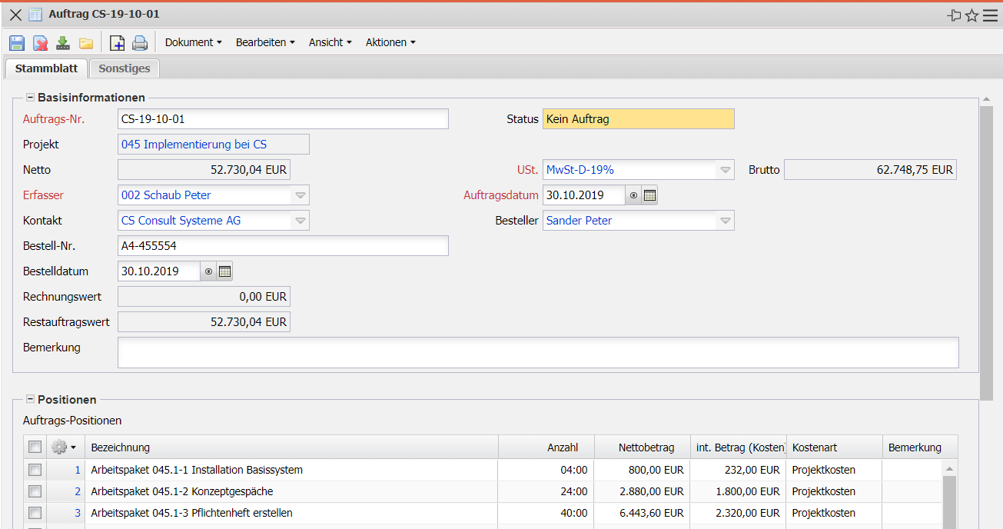Click the printer icon
Screen dimensions: 1003x529
(x=140, y=43)
